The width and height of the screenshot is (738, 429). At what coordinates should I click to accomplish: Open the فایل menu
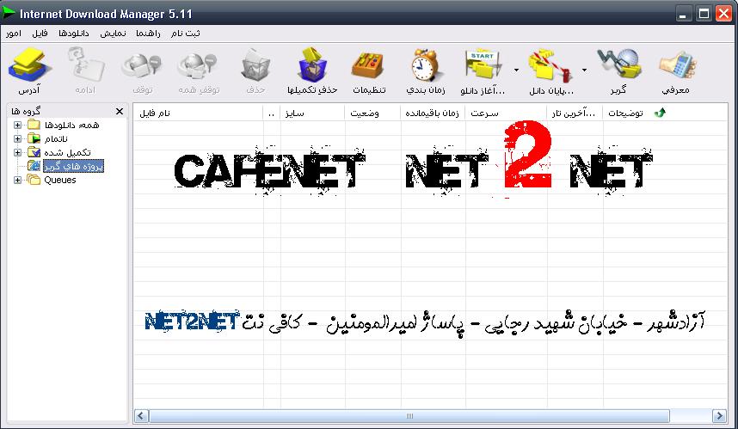tap(40, 34)
